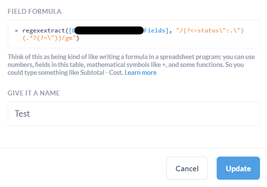Click empty space at right of name field
The height and width of the screenshot is (187, 267).
click(204, 114)
